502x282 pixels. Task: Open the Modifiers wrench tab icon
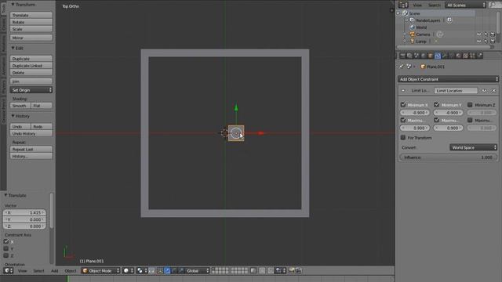pyautogui.click(x=445, y=56)
